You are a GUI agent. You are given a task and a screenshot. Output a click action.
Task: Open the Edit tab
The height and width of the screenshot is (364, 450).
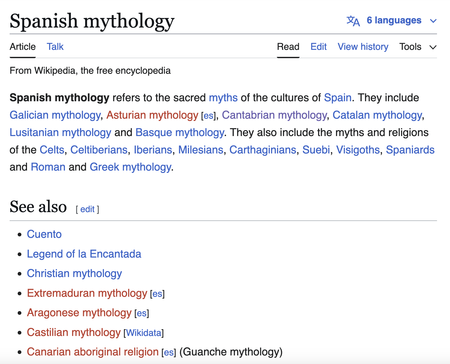click(x=318, y=47)
